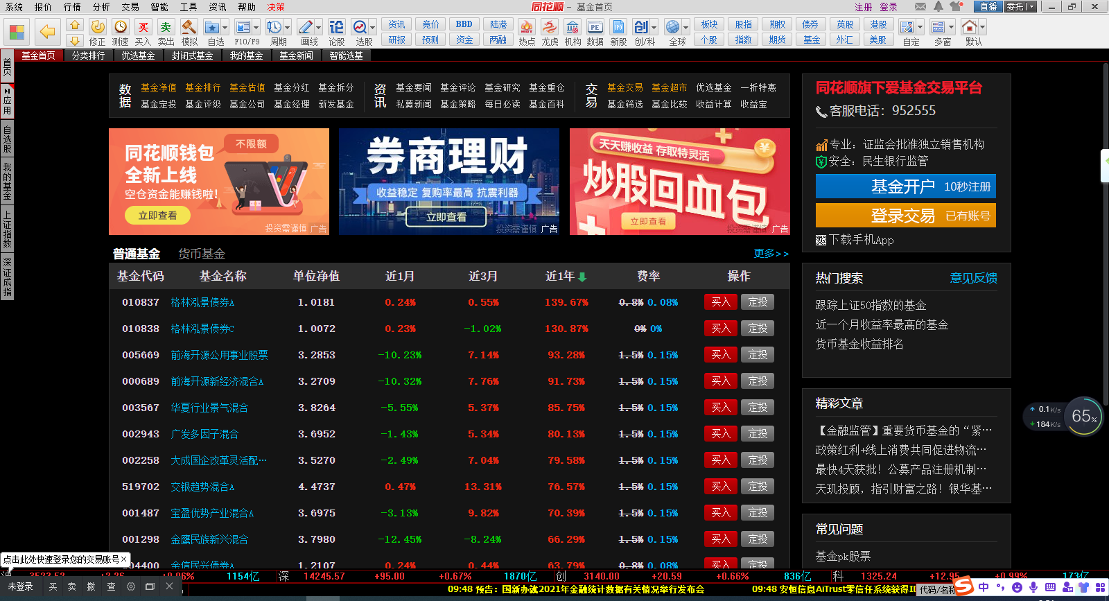Image resolution: width=1109 pixels, height=601 pixels.
Task: Click the 未登录 status button
Action: [x=20, y=586]
